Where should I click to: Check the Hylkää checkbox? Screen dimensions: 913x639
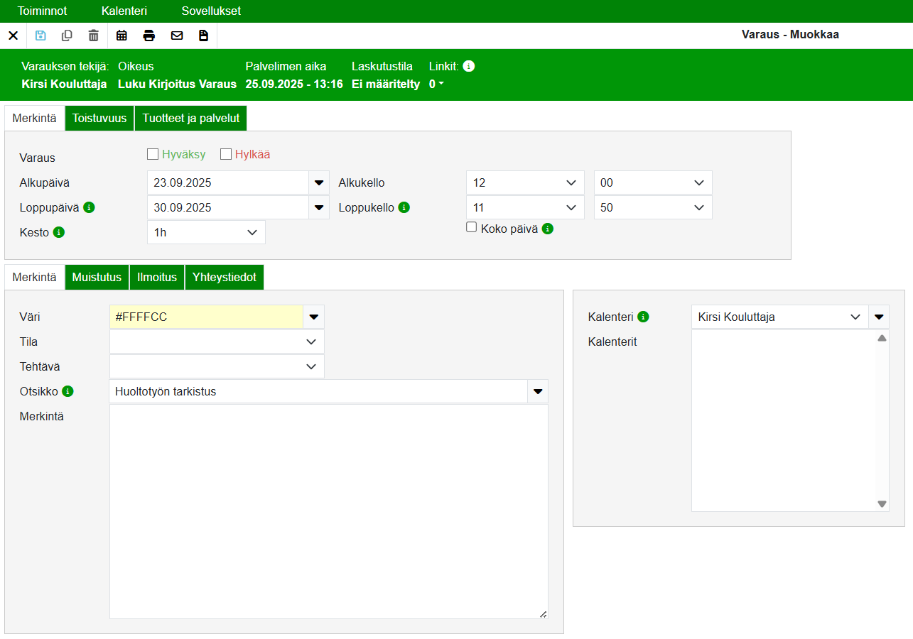pyautogui.click(x=226, y=154)
